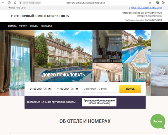
Task: Click the Royal Hills, Сочи location text
Action: pos(18,8)
